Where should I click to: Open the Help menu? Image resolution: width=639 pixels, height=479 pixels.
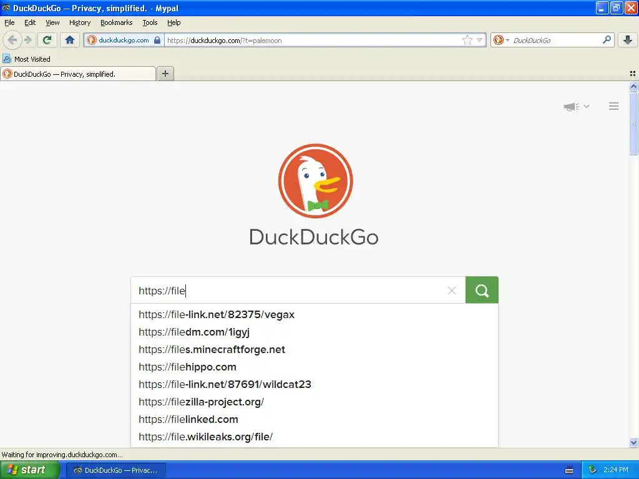point(173,22)
